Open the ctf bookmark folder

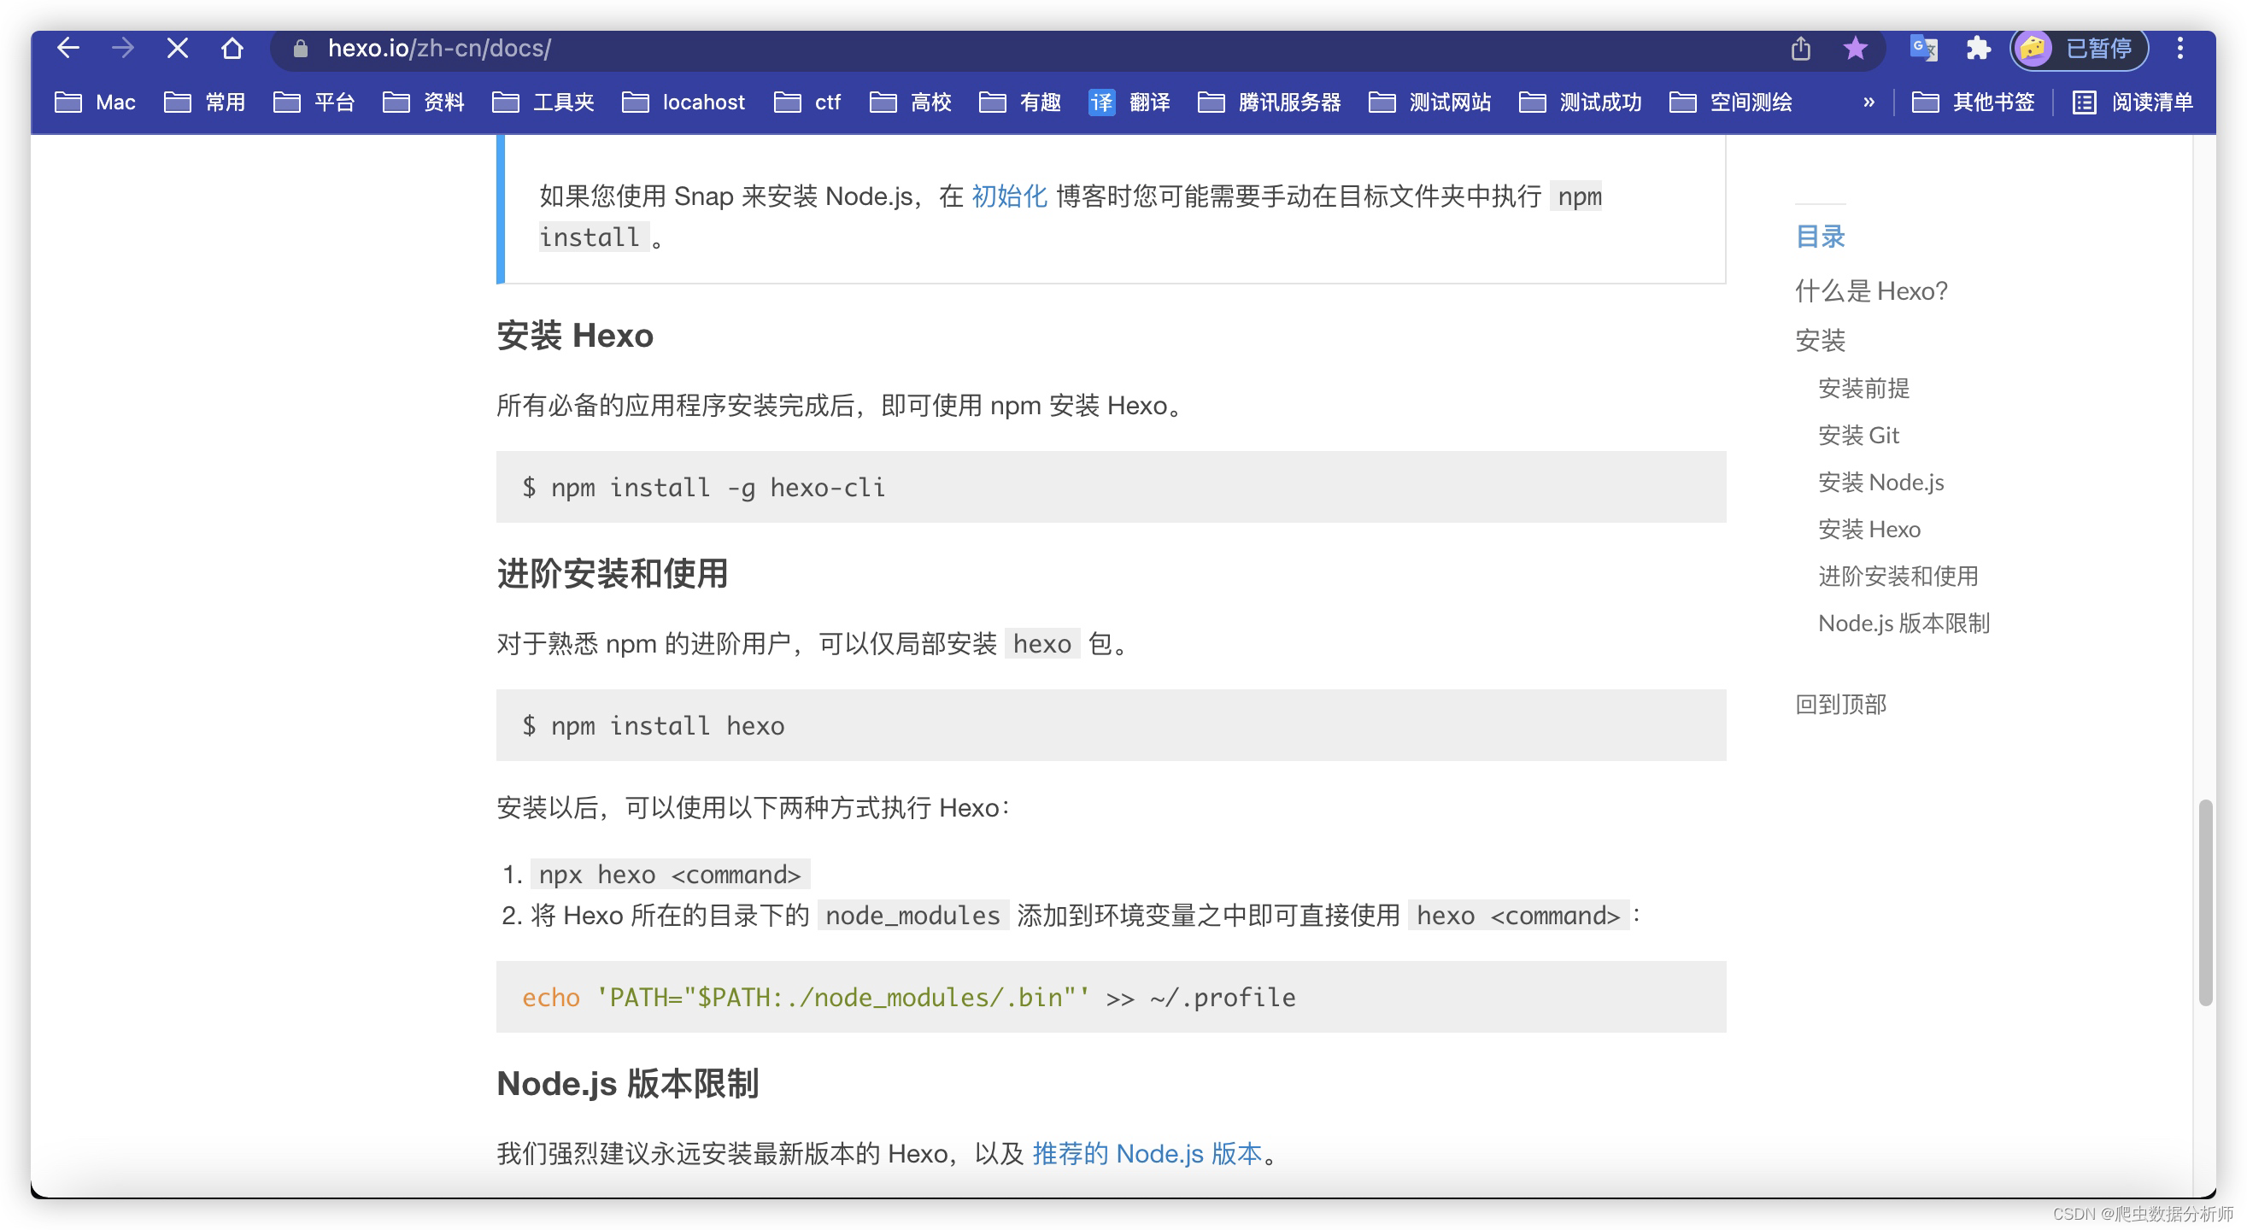(807, 102)
